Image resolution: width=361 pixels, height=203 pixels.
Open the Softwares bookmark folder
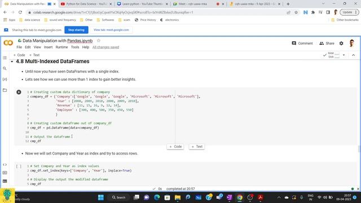105,20
